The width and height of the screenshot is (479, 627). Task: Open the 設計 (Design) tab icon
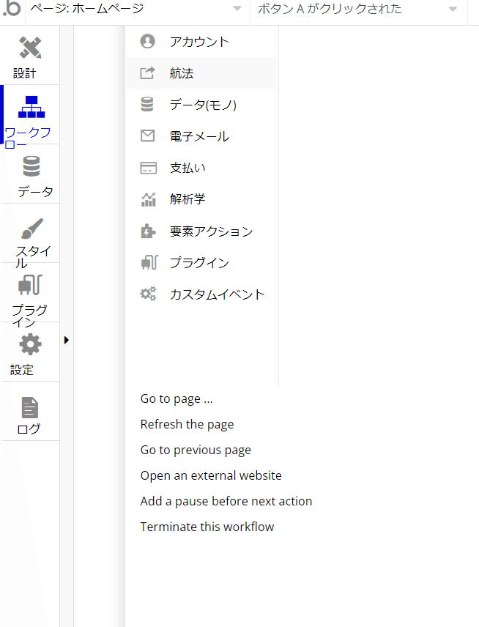(x=30, y=47)
